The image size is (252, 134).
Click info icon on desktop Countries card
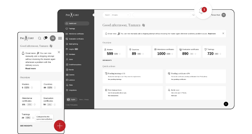[143, 54]
